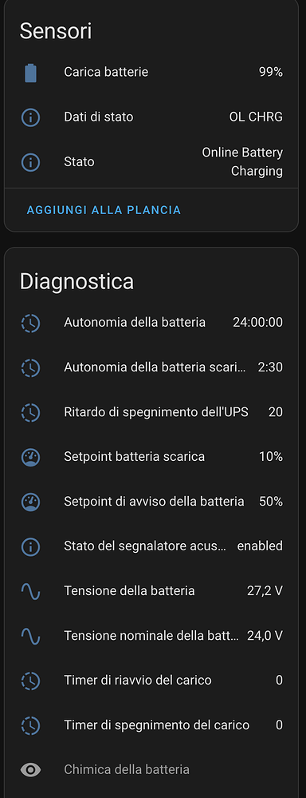Click the gauge icon for Setpoint batteria scarica
306x798 pixels.
click(x=30, y=456)
